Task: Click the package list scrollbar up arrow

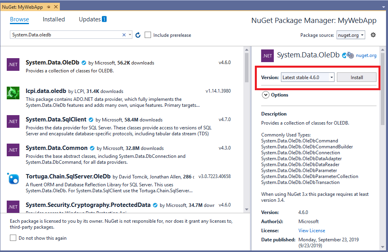Action: [247, 50]
